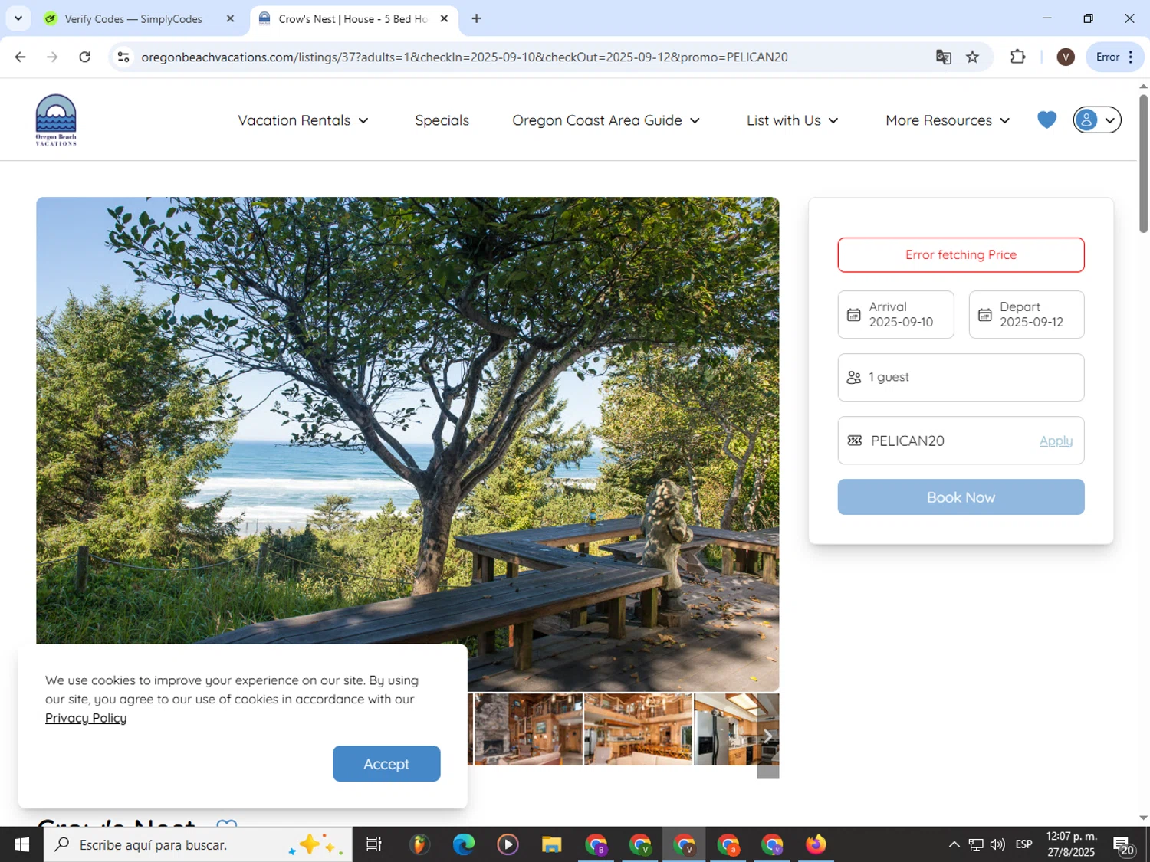Open the favorites blue heart icon
The image size is (1150, 862).
coord(1046,120)
